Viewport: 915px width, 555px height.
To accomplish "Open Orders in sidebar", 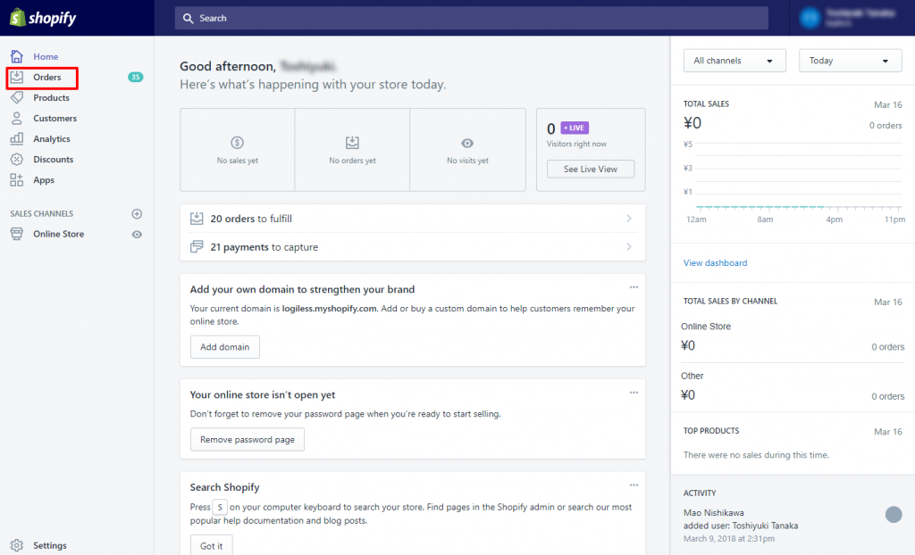I will (46, 77).
